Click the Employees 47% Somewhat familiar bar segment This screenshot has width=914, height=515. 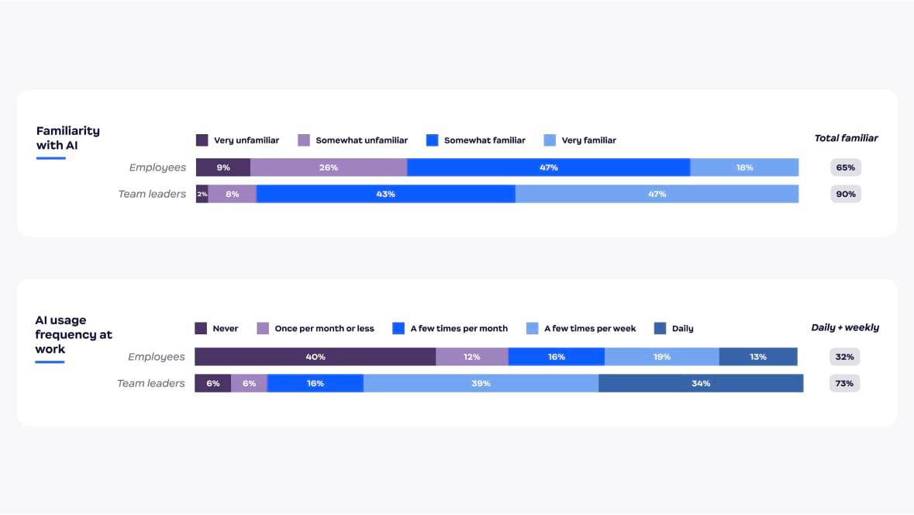point(548,168)
